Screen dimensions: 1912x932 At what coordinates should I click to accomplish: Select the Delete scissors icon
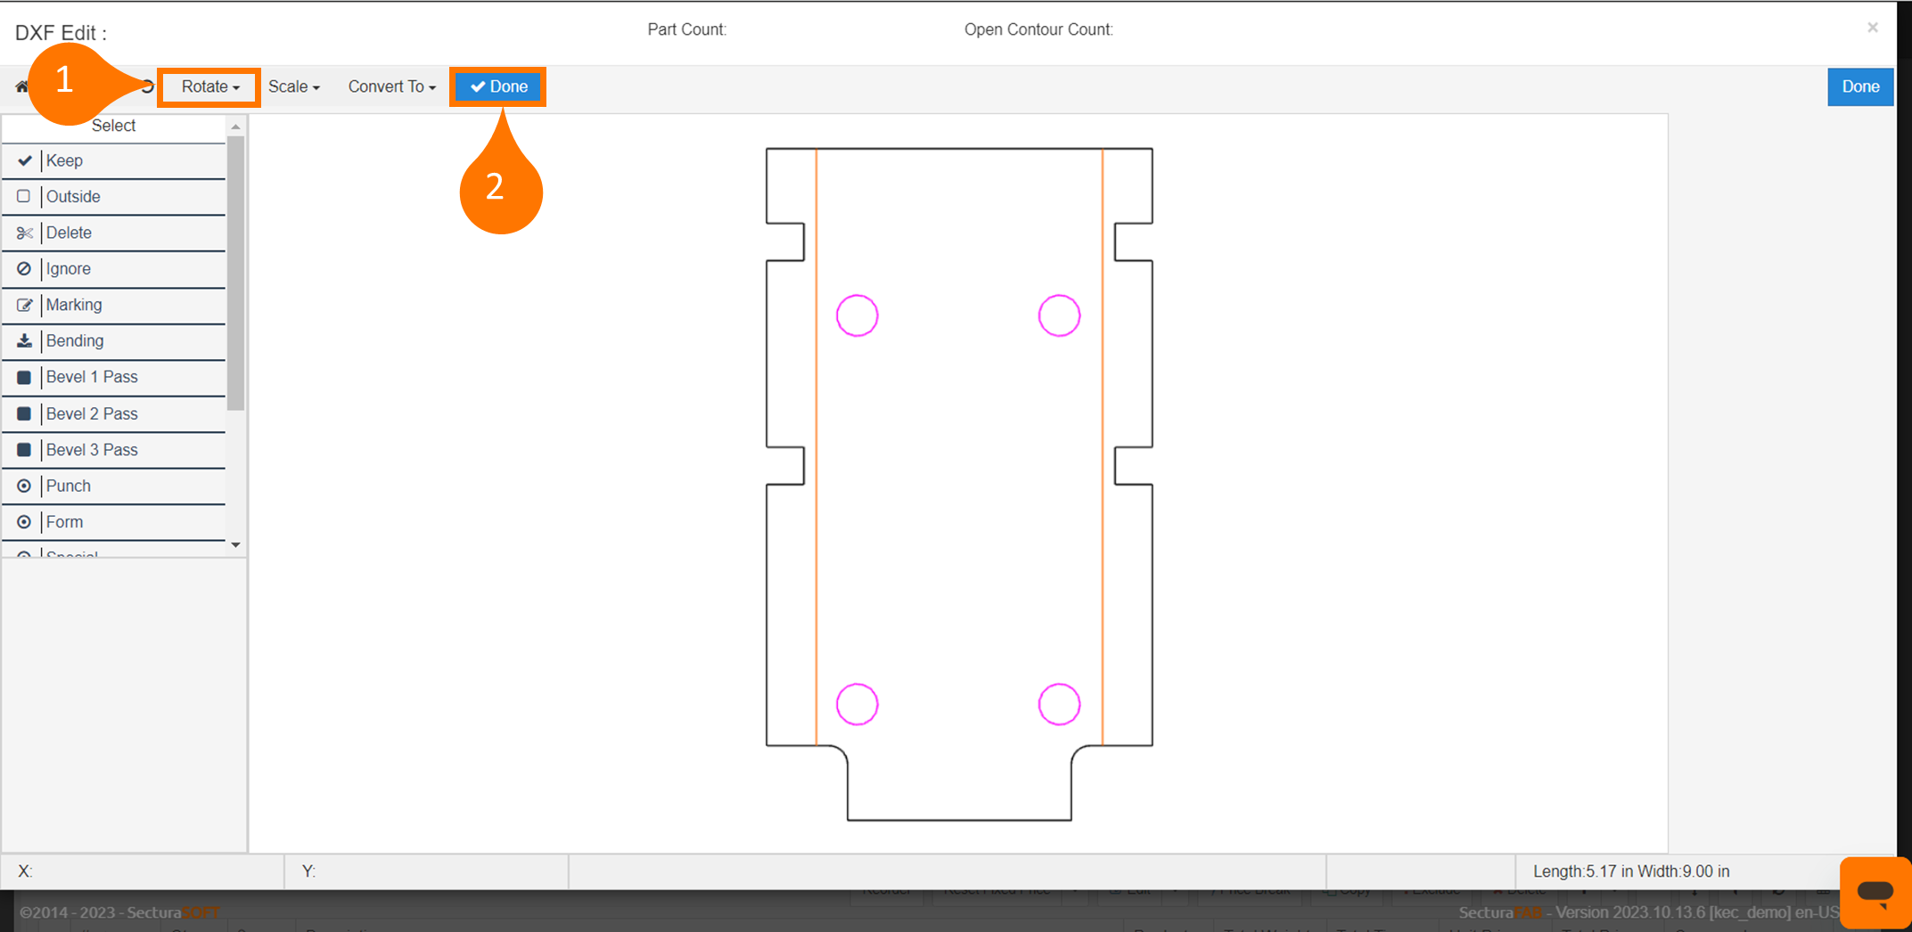[24, 233]
